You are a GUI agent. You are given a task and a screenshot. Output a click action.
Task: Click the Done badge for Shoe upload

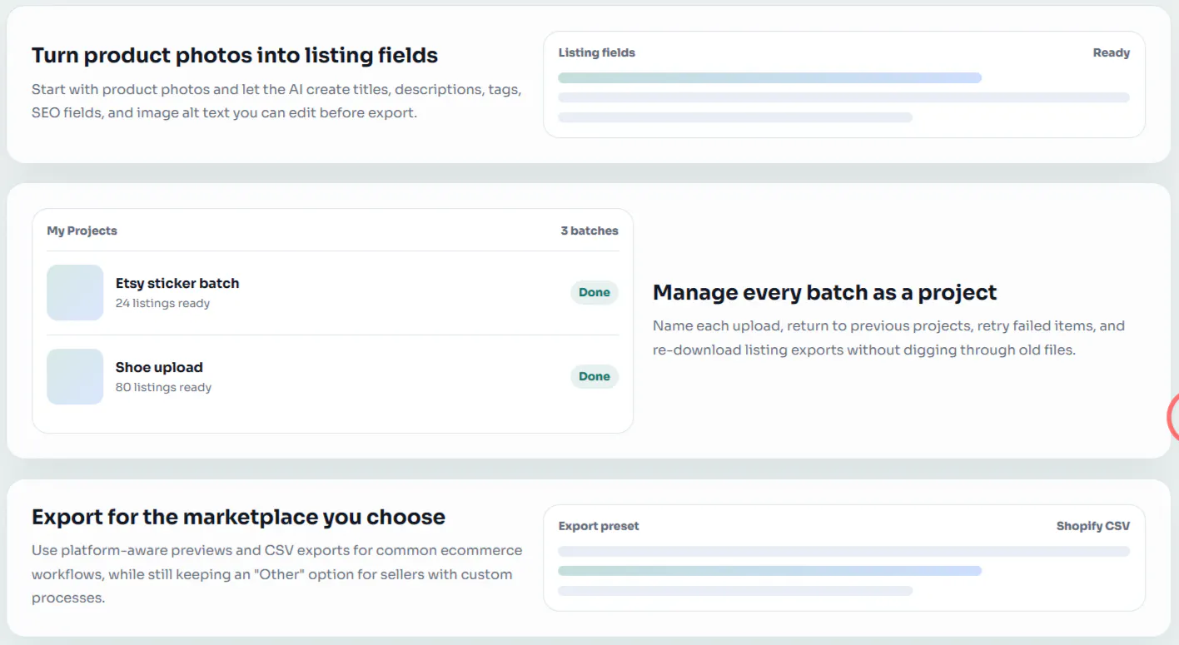pos(594,377)
